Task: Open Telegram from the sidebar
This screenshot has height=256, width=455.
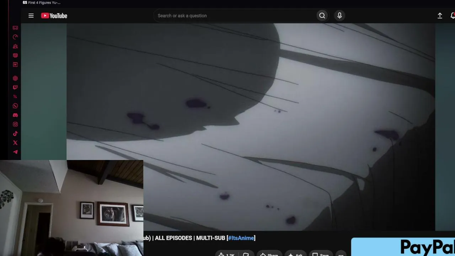Action: pyautogui.click(x=15, y=152)
